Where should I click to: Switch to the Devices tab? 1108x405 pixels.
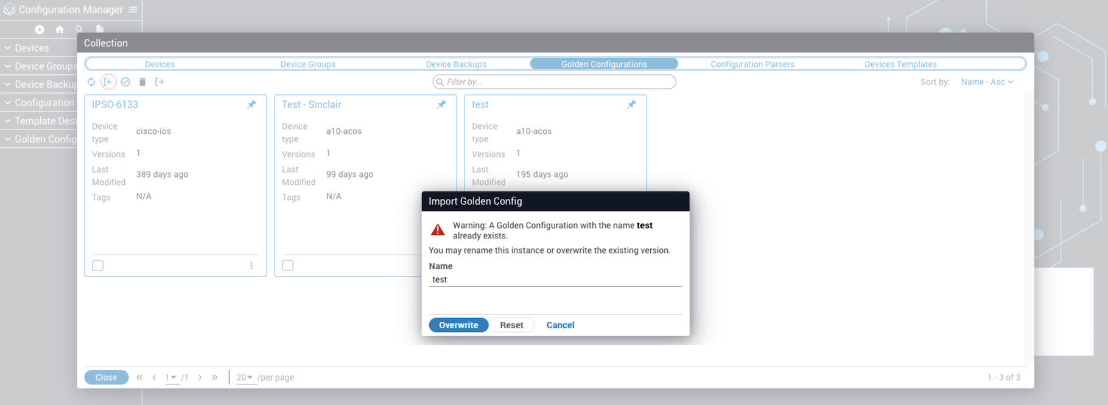point(160,64)
